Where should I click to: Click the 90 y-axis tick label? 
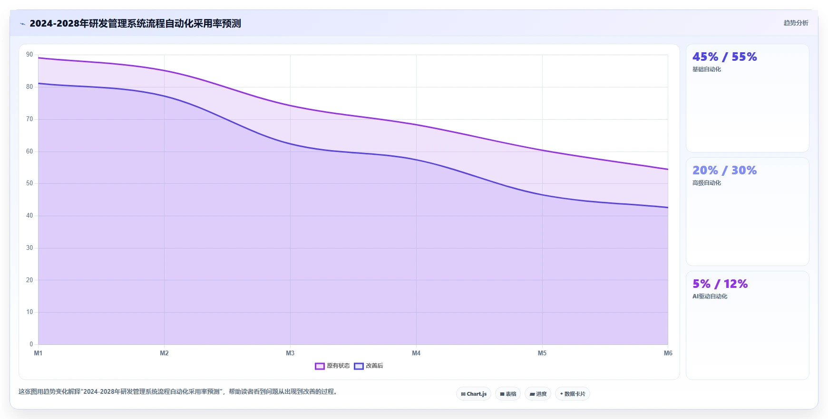(x=29, y=55)
